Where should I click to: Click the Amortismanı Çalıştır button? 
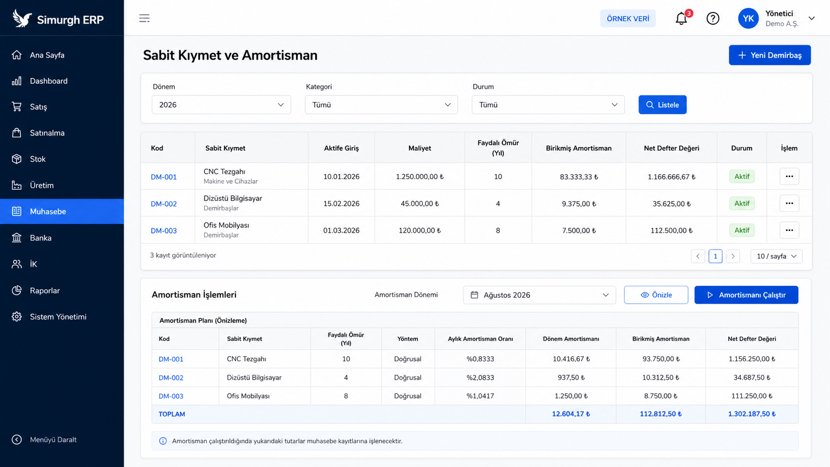(746, 295)
